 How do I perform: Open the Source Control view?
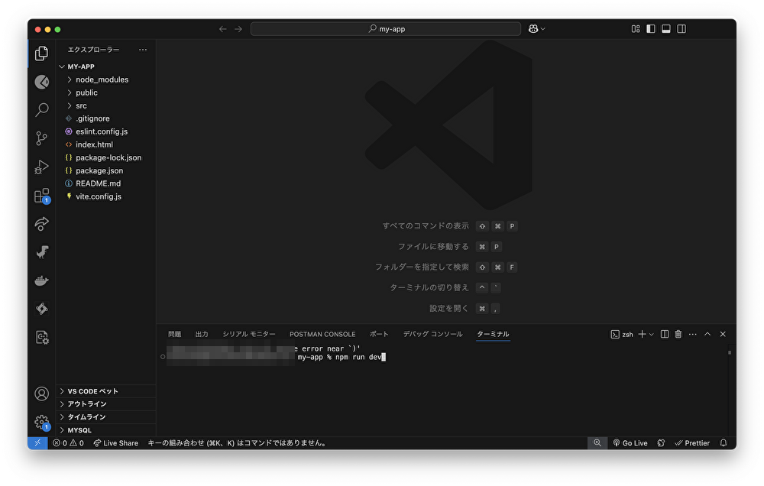coord(42,138)
